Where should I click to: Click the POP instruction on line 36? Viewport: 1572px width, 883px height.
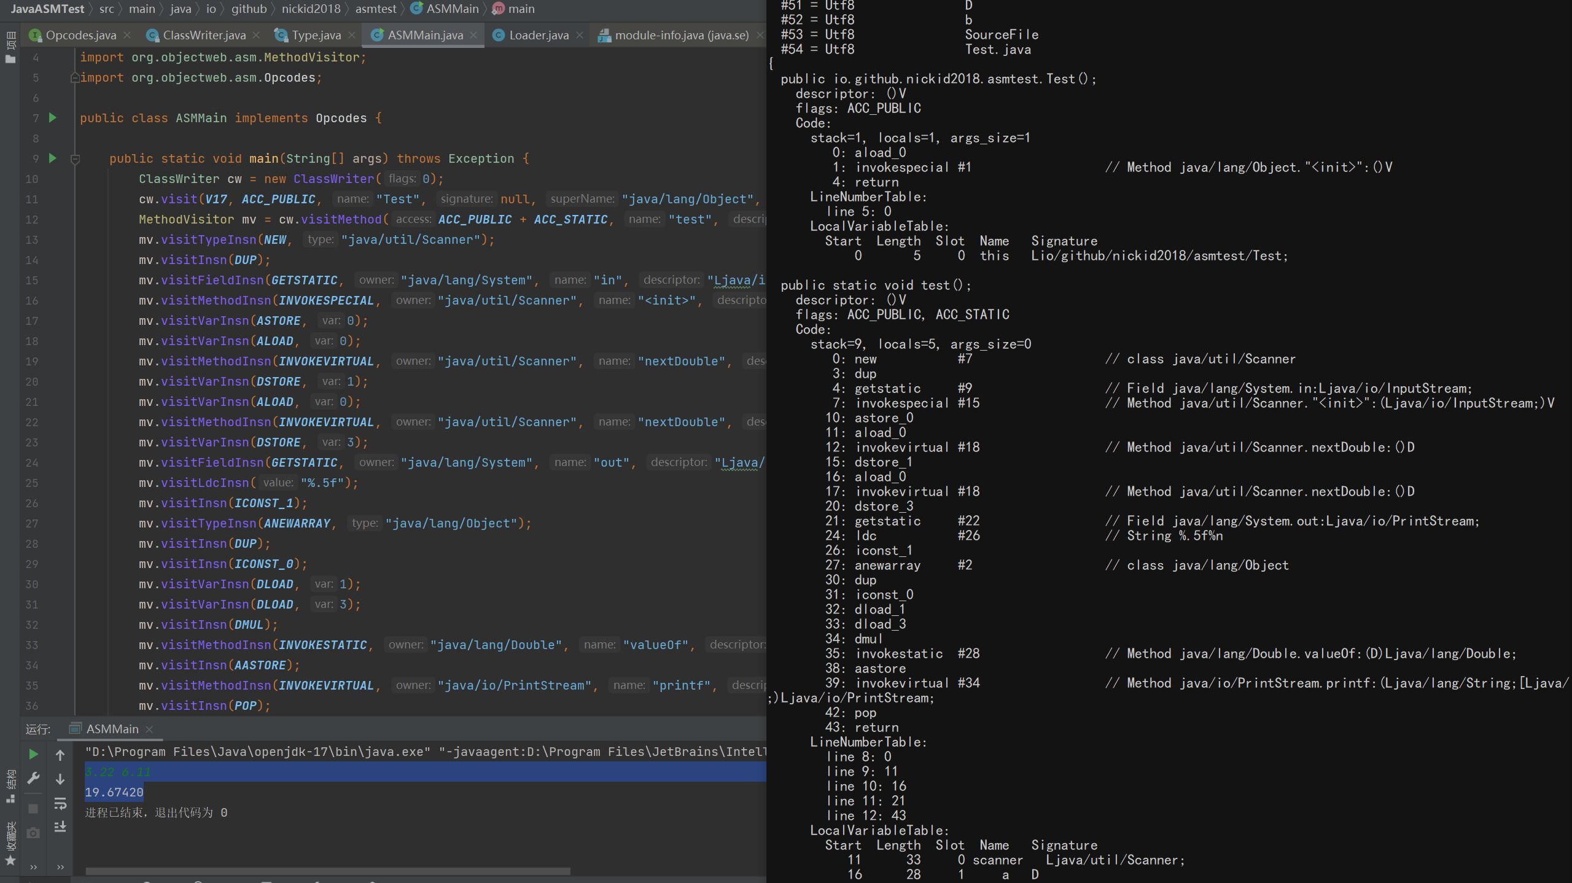coord(246,706)
